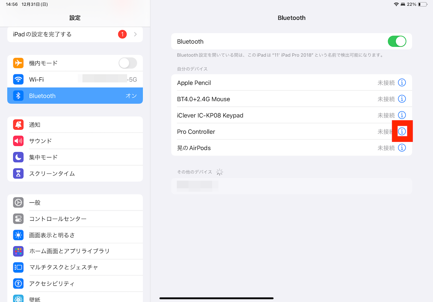Open アクセシビリティ settings

[x=75, y=283]
